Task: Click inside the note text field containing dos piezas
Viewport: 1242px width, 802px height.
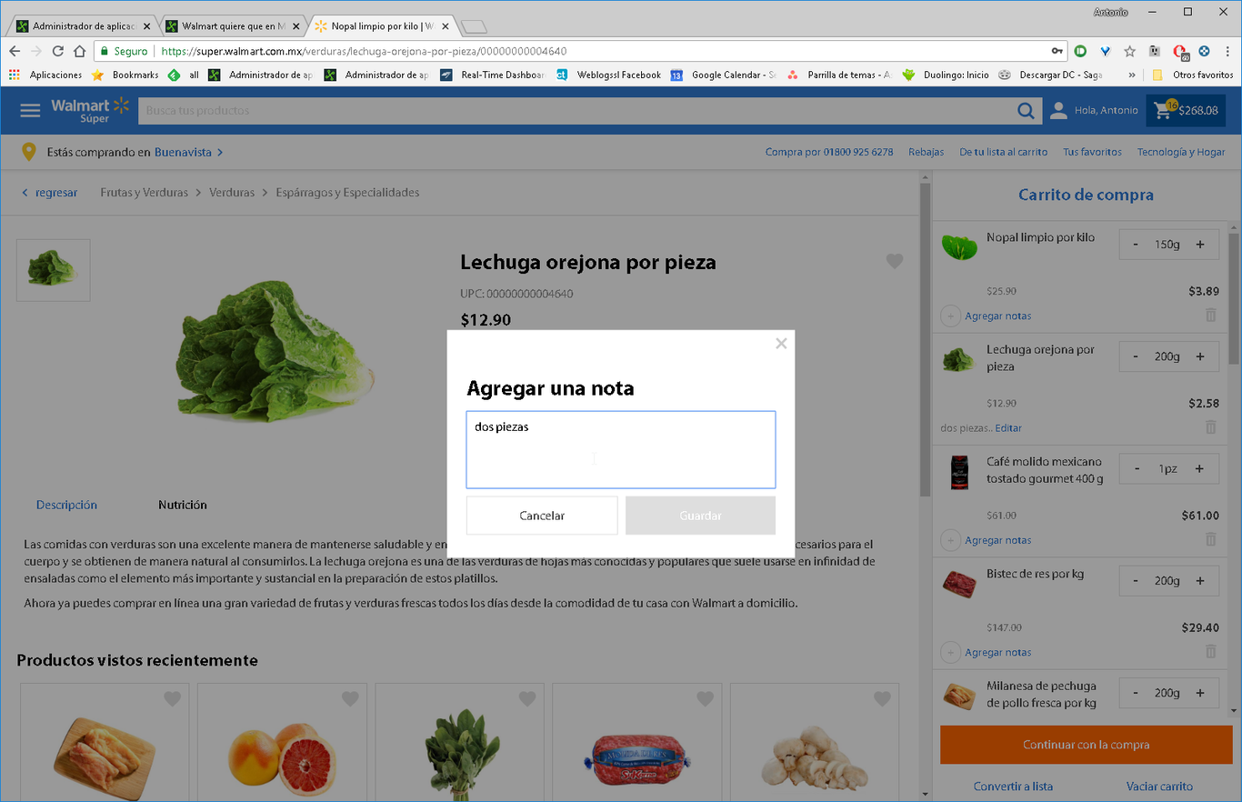Action: [x=621, y=449]
